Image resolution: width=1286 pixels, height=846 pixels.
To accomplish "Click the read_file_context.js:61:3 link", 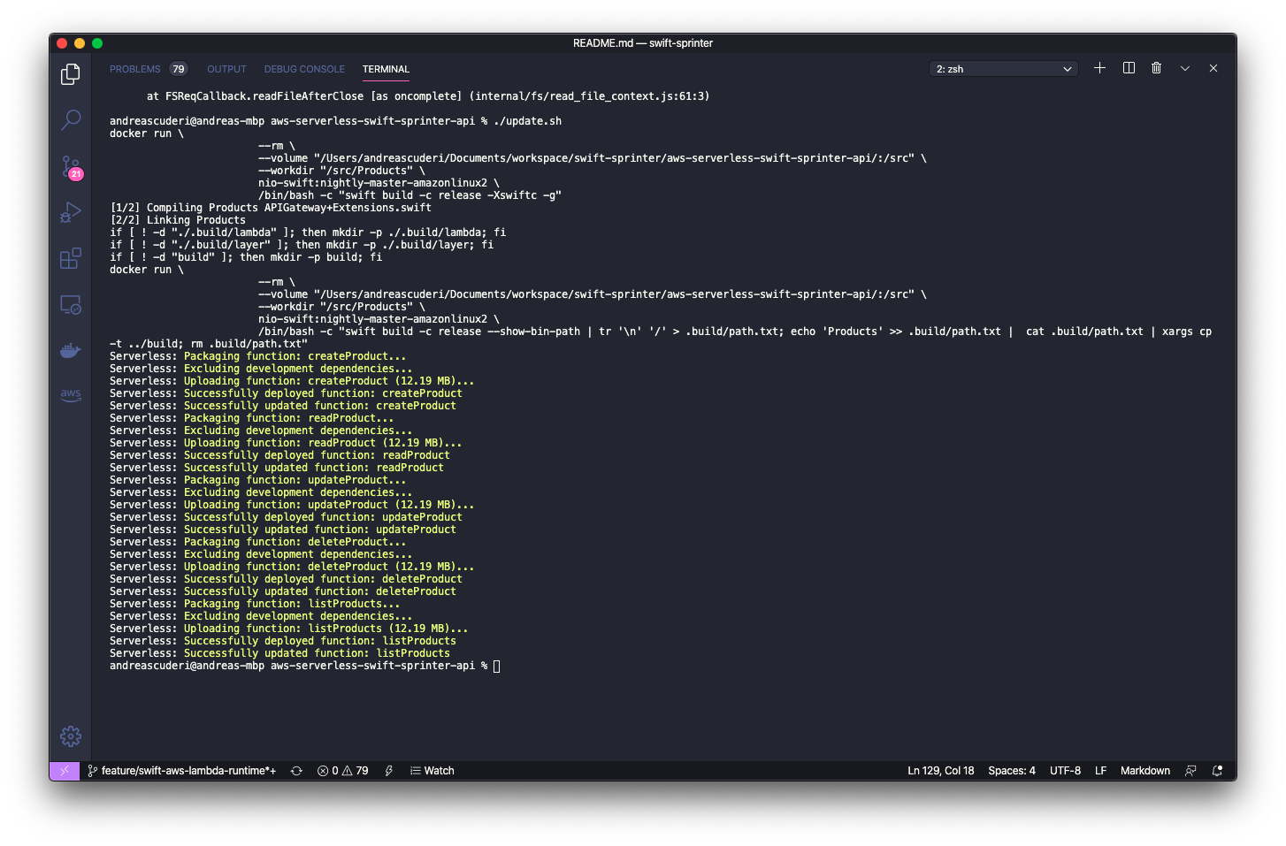I will point(589,96).
